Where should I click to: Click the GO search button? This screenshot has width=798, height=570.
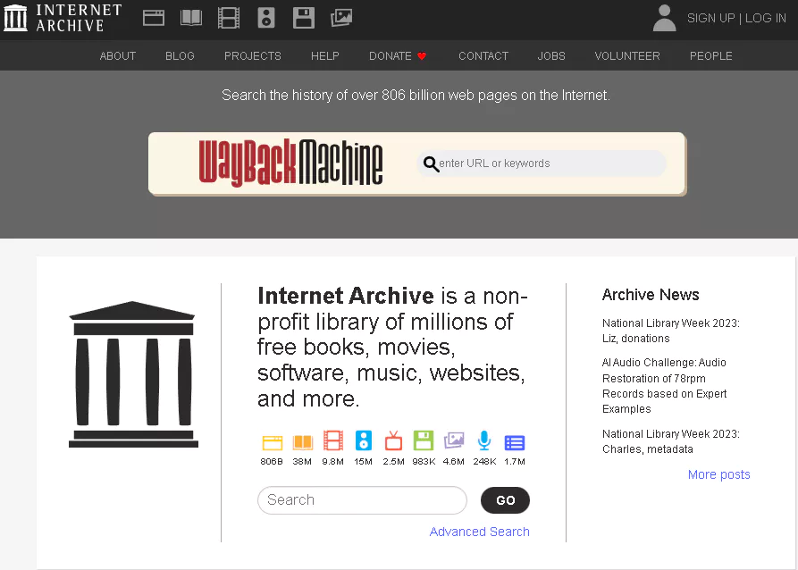[x=505, y=500]
